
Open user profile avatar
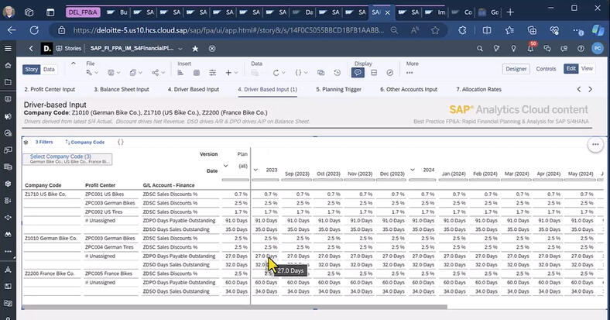[598, 48]
